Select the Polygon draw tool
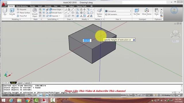This screenshot has width=184, height=103. click(66, 16)
